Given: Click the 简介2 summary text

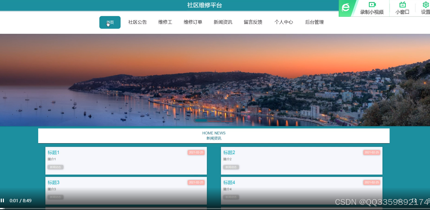Looking at the screenshot, I should [x=227, y=159].
